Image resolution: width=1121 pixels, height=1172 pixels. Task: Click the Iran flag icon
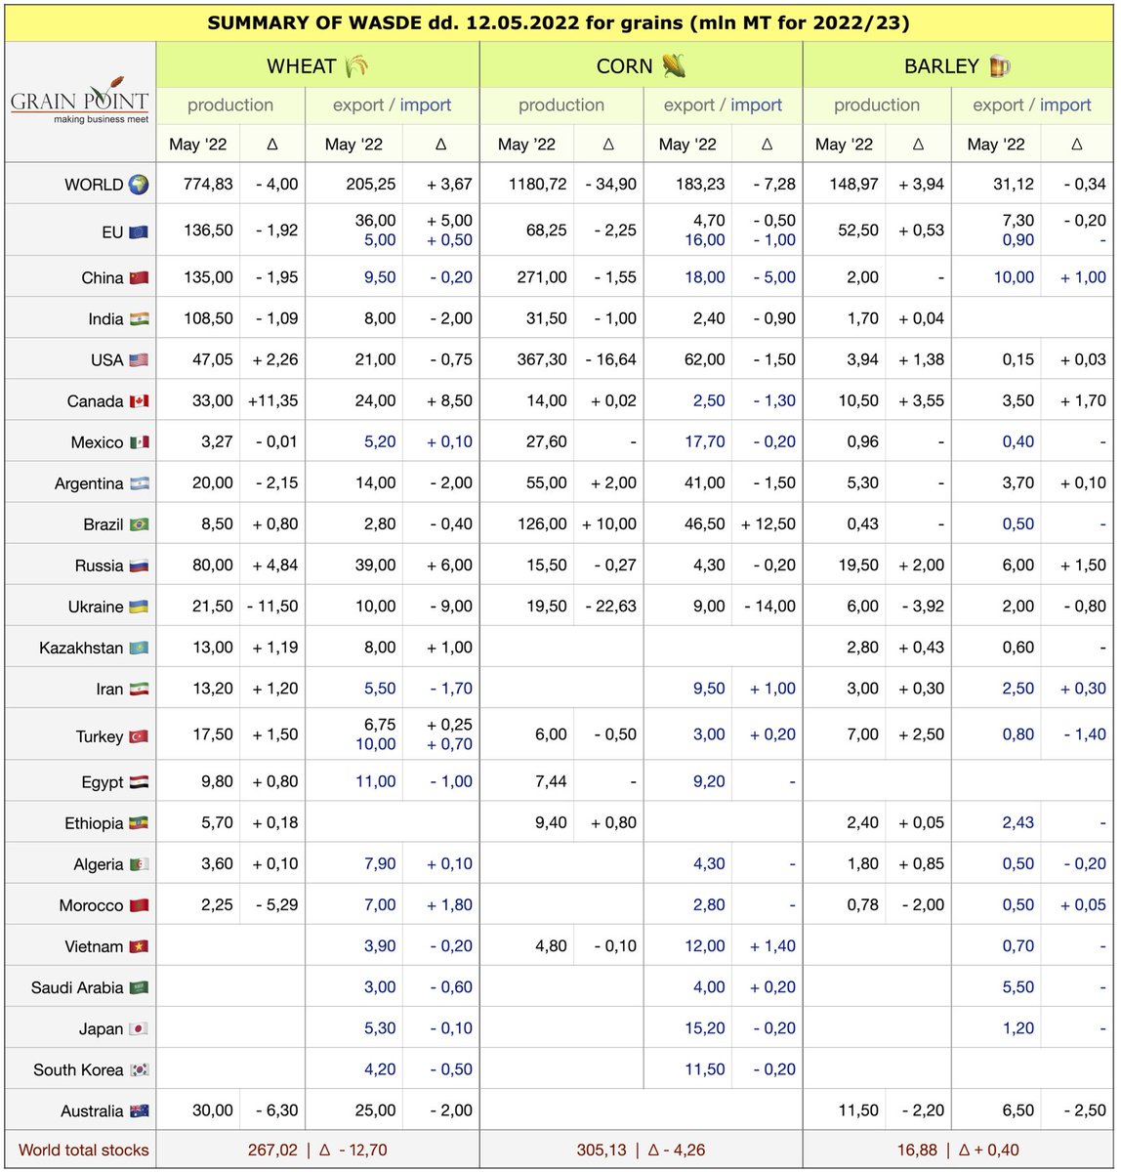pyautogui.click(x=139, y=689)
